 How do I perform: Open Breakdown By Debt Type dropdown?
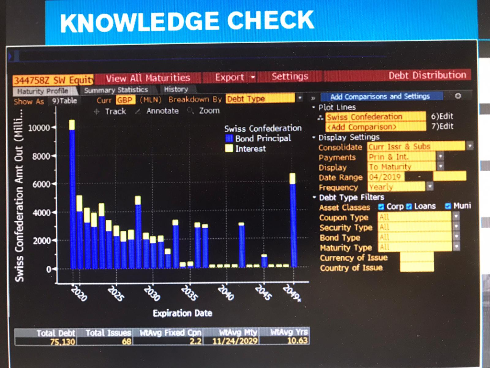(x=300, y=98)
